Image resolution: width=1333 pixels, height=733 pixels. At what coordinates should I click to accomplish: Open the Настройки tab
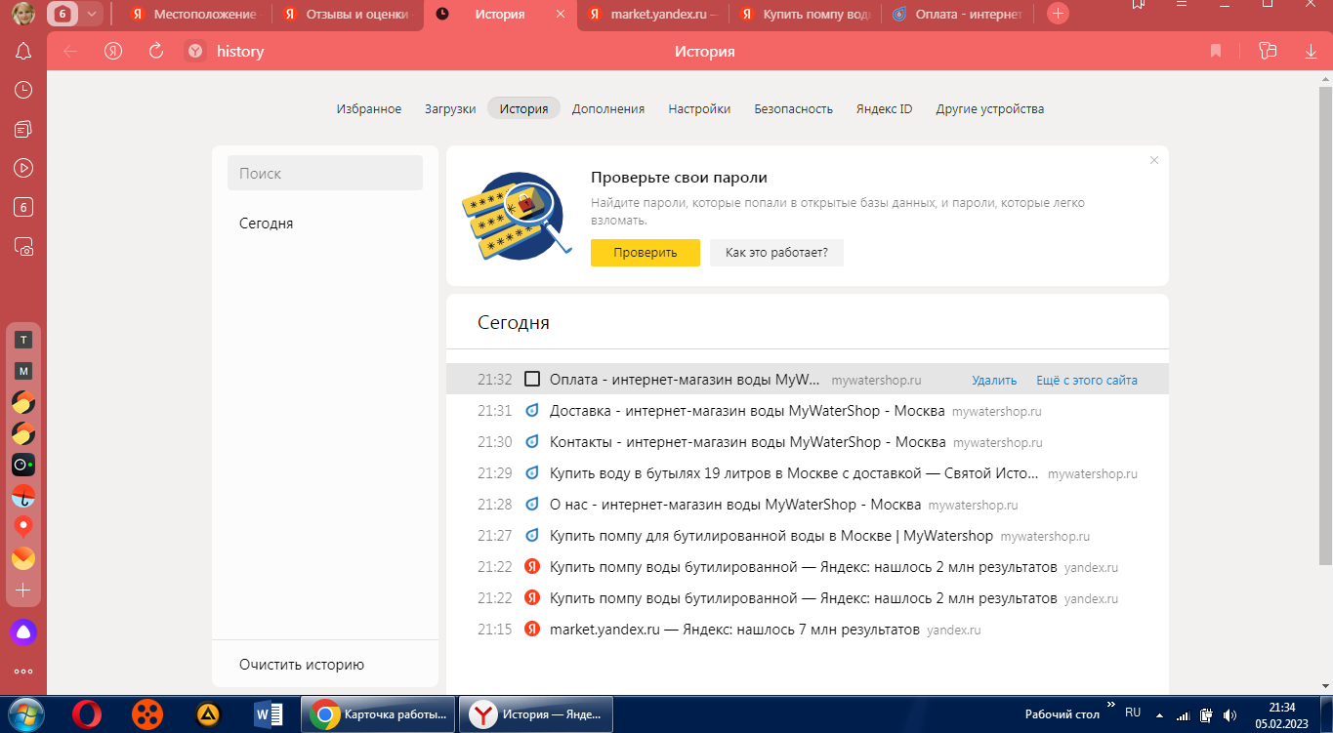click(x=699, y=108)
